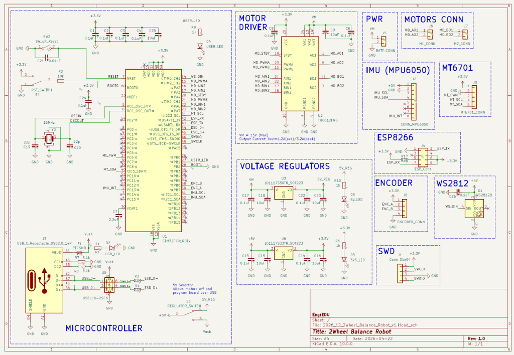The height and width of the screenshot is (355, 514).
Task: Select the ESD_D- label next to R3
Action: (x=151, y=278)
